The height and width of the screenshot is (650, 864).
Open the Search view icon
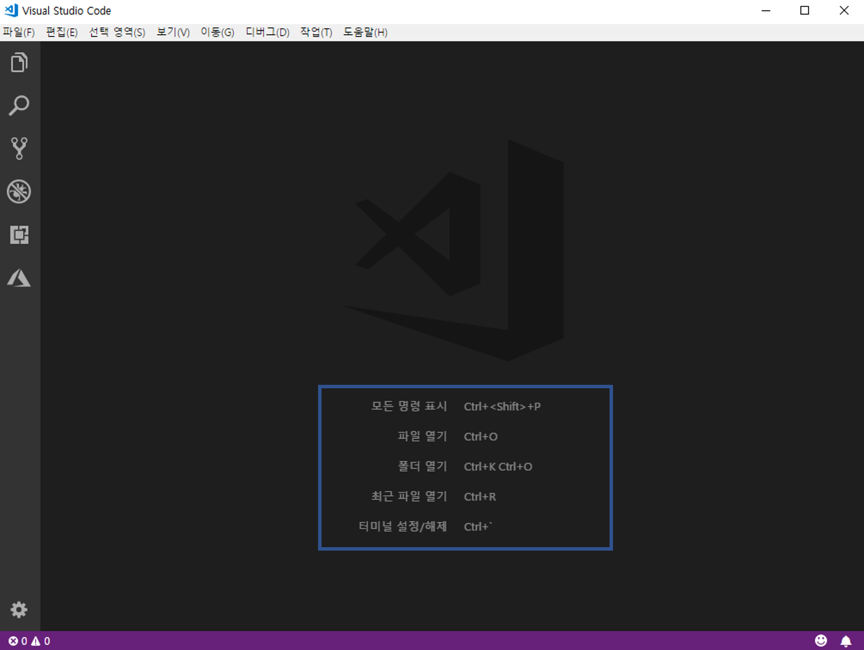[x=19, y=106]
